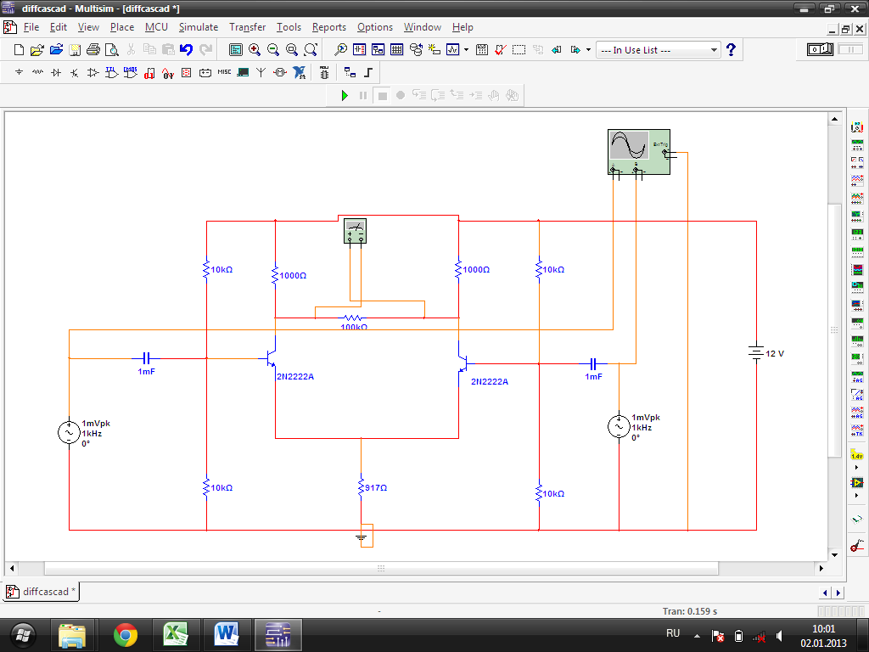Click the Place Bus icon
The image size is (869, 652).
(x=368, y=73)
